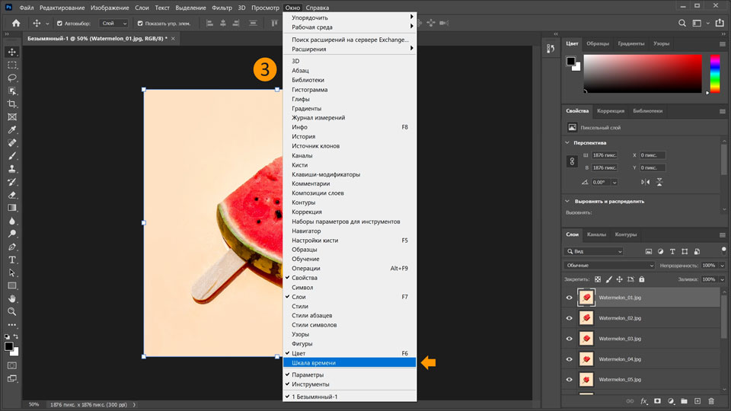Select the Spot Healing Brush tool
This screenshot has height=411, width=731.
[12, 143]
